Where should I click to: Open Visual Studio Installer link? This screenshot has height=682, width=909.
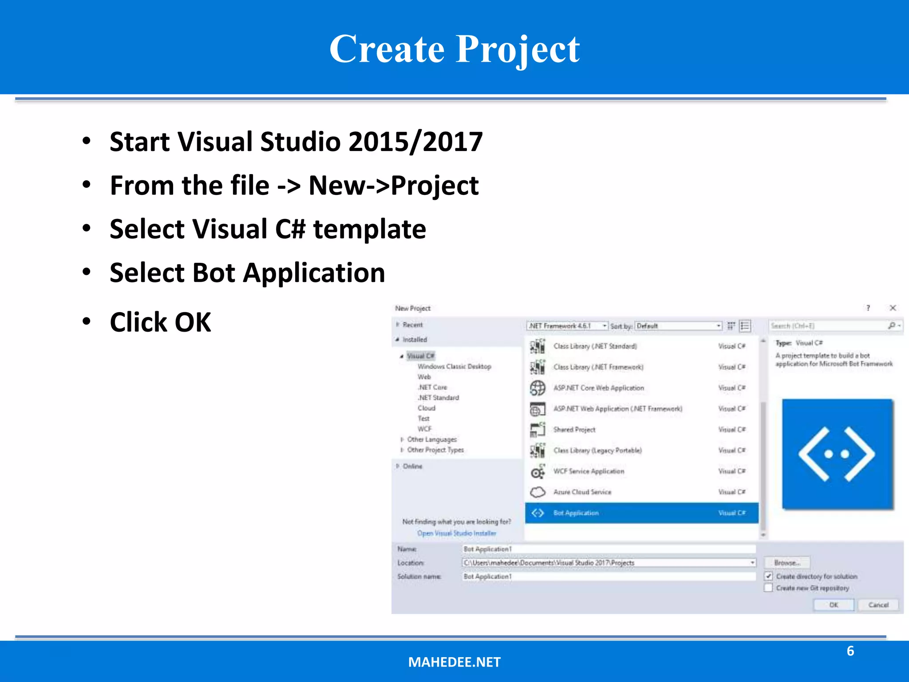point(456,533)
